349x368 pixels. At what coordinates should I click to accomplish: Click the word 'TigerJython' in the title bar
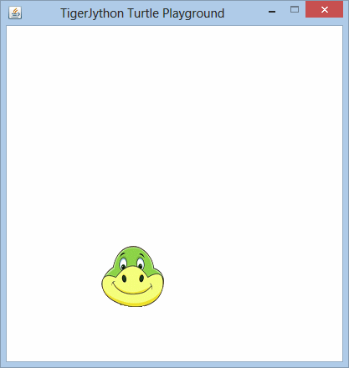tap(92, 13)
